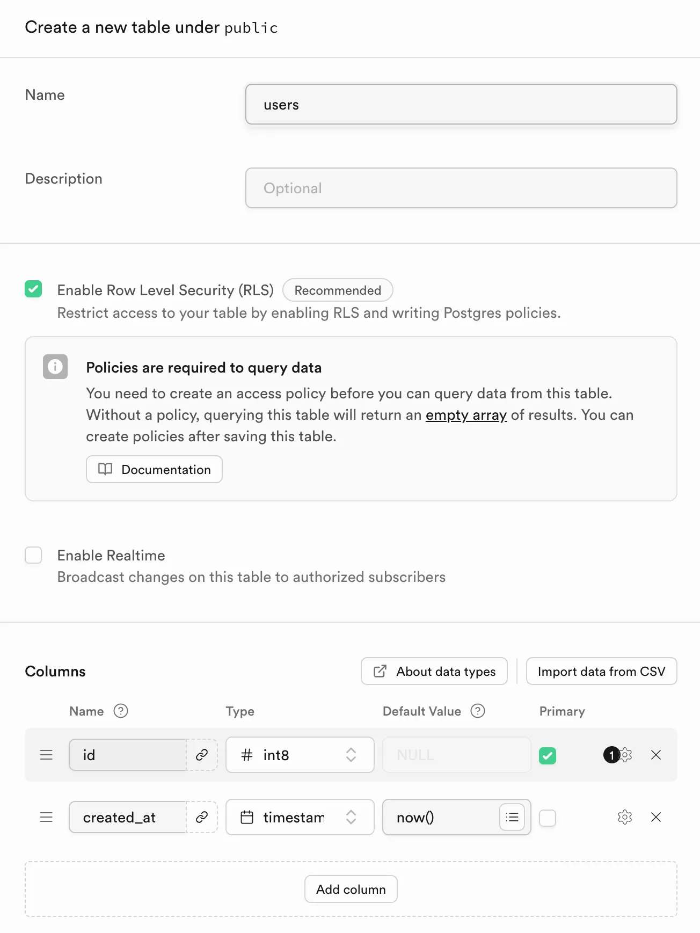This screenshot has height=933, width=700.
Task: Click the Description input field
Action: click(x=461, y=188)
